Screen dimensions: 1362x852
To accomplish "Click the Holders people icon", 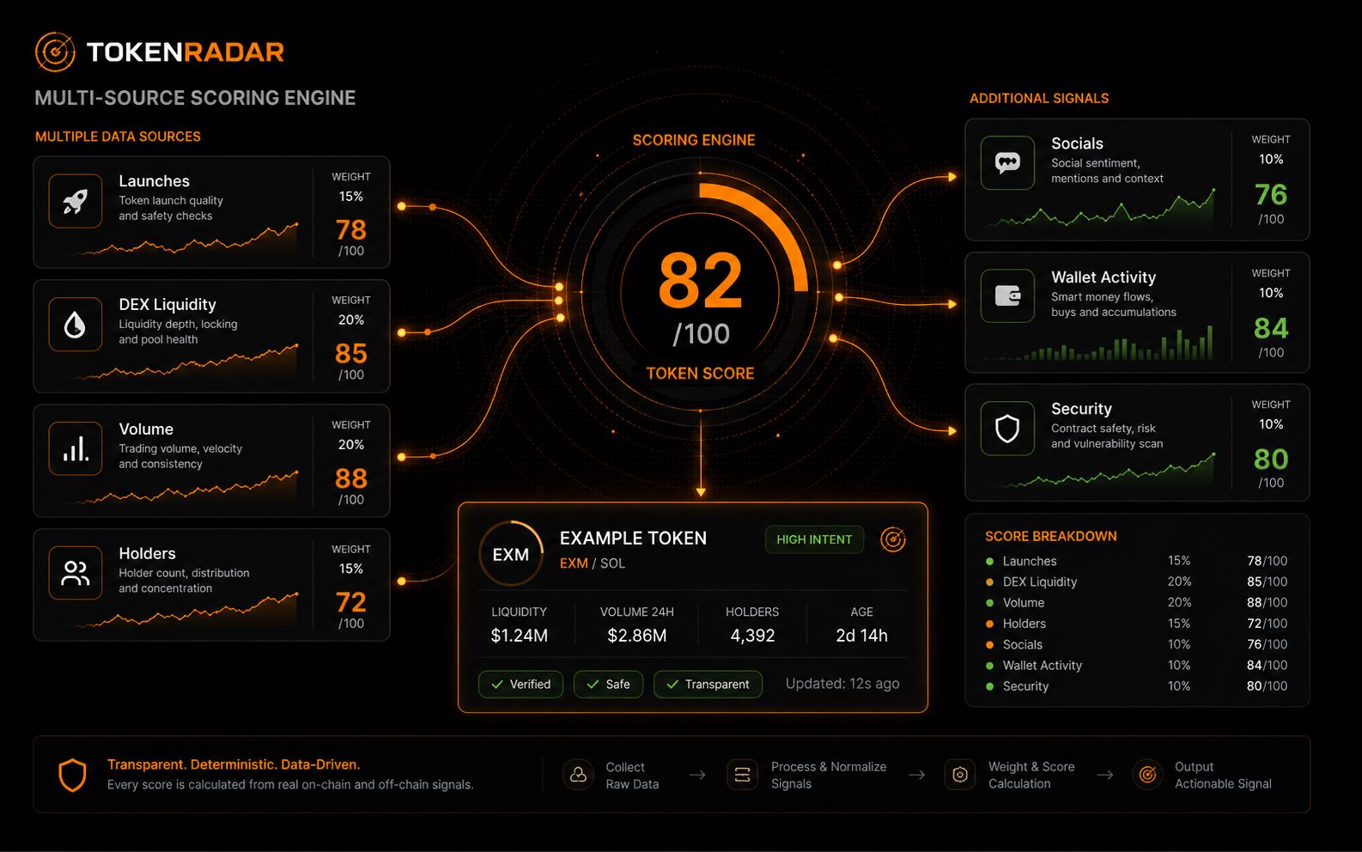I will (x=76, y=573).
